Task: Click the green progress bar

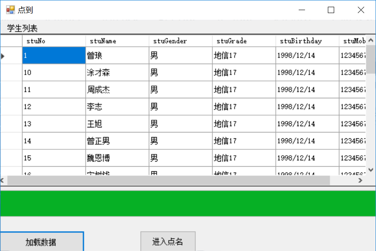Action: 188,203
